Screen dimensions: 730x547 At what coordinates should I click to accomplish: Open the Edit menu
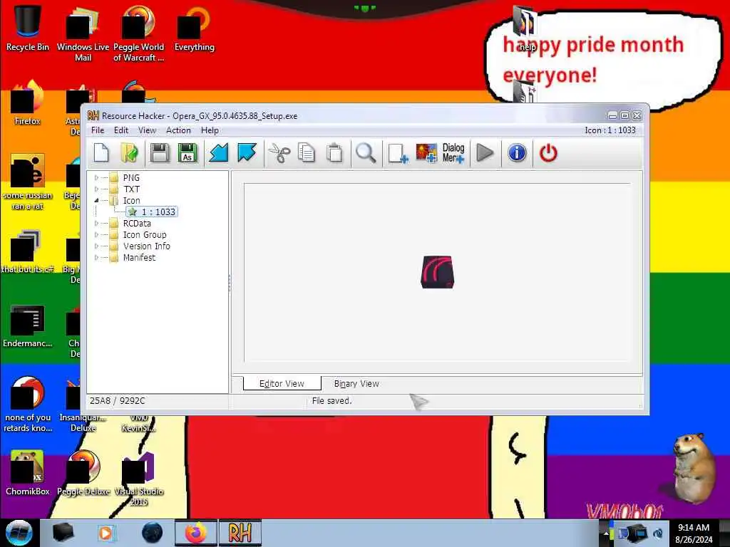pyautogui.click(x=121, y=130)
